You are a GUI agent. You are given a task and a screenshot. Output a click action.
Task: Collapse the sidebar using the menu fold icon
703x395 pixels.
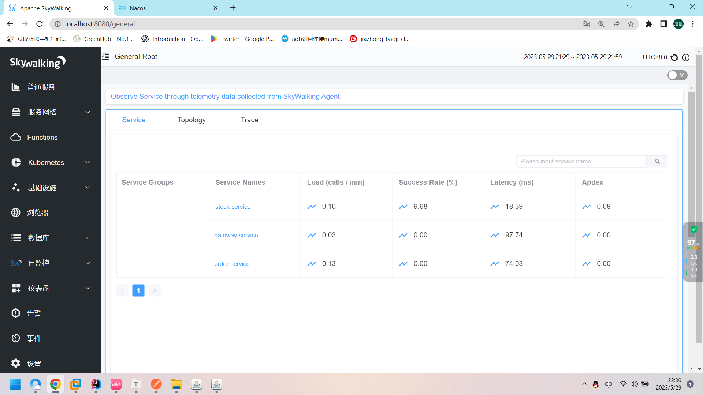(105, 56)
